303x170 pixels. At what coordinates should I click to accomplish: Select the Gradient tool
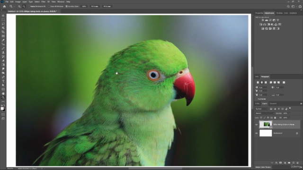(x=3, y=65)
